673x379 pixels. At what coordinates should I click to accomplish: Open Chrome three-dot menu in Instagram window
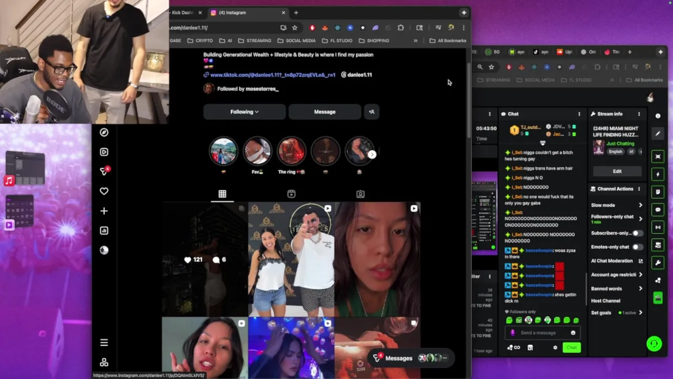click(x=463, y=27)
